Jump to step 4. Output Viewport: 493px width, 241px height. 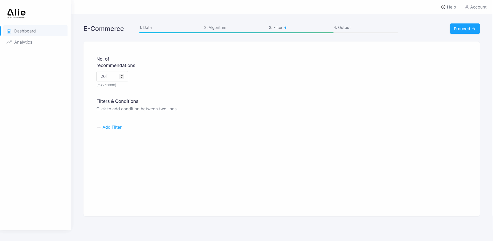click(x=342, y=28)
